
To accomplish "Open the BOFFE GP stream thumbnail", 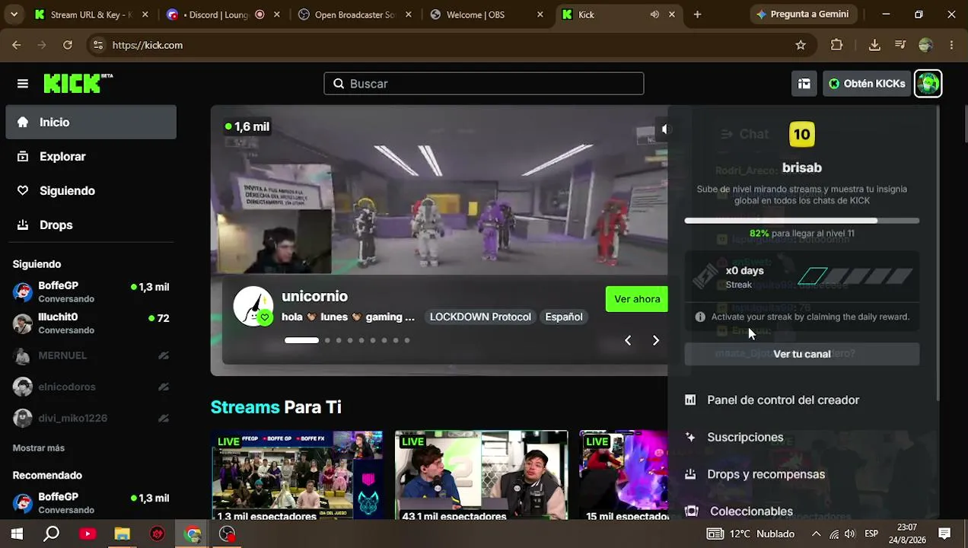I will [x=298, y=476].
